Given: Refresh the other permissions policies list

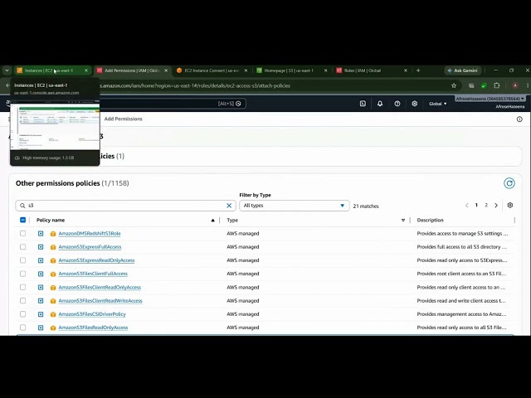Looking at the screenshot, I should click(509, 183).
